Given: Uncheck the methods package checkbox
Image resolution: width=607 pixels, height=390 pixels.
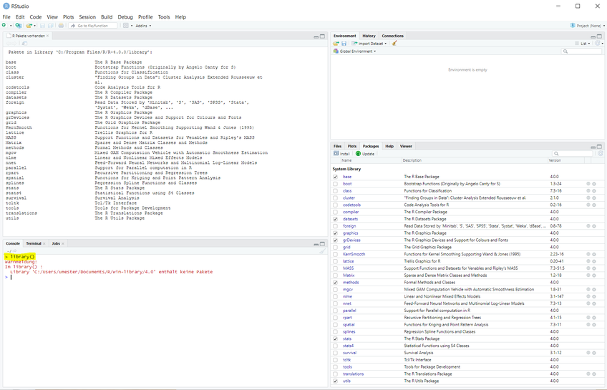Looking at the screenshot, I should [335, 283].
